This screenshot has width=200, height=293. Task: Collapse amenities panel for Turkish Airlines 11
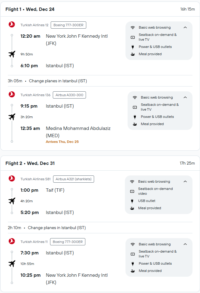click(x=185, y=244)
